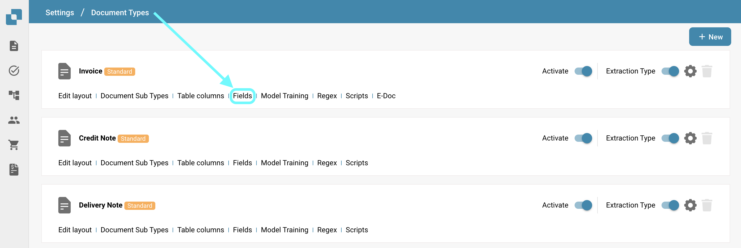Toggle Activate switch for Invoice

coord(583,71)
